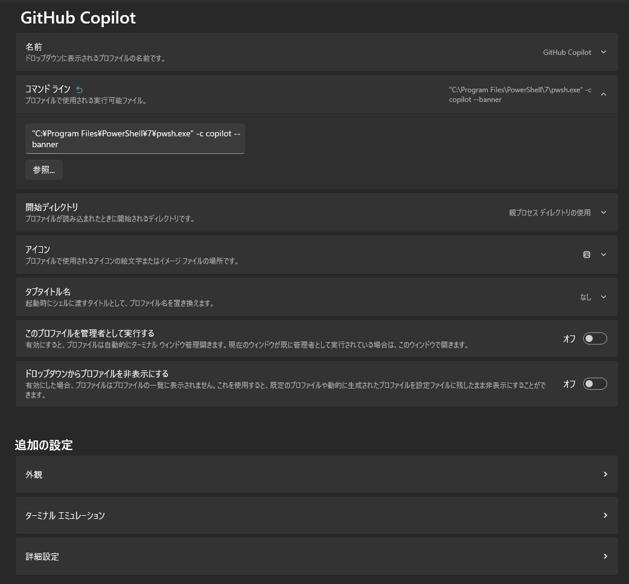Click the undo reset icon beside コマンドライン

pos(79,89)
